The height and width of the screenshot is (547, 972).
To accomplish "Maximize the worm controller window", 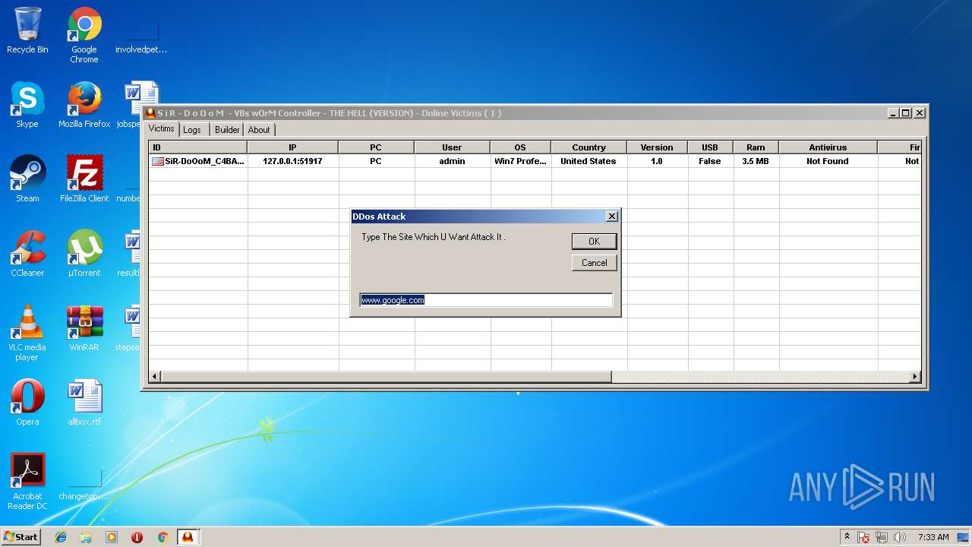I will pos(905,113).
